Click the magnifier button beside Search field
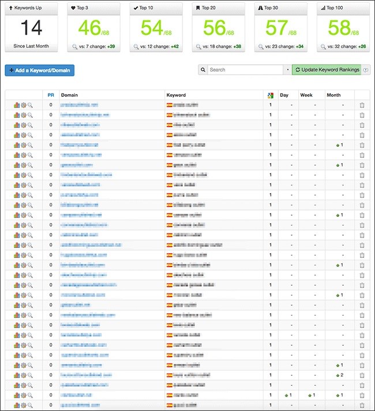This screenshot has width=375, height=411. (203, 70)
